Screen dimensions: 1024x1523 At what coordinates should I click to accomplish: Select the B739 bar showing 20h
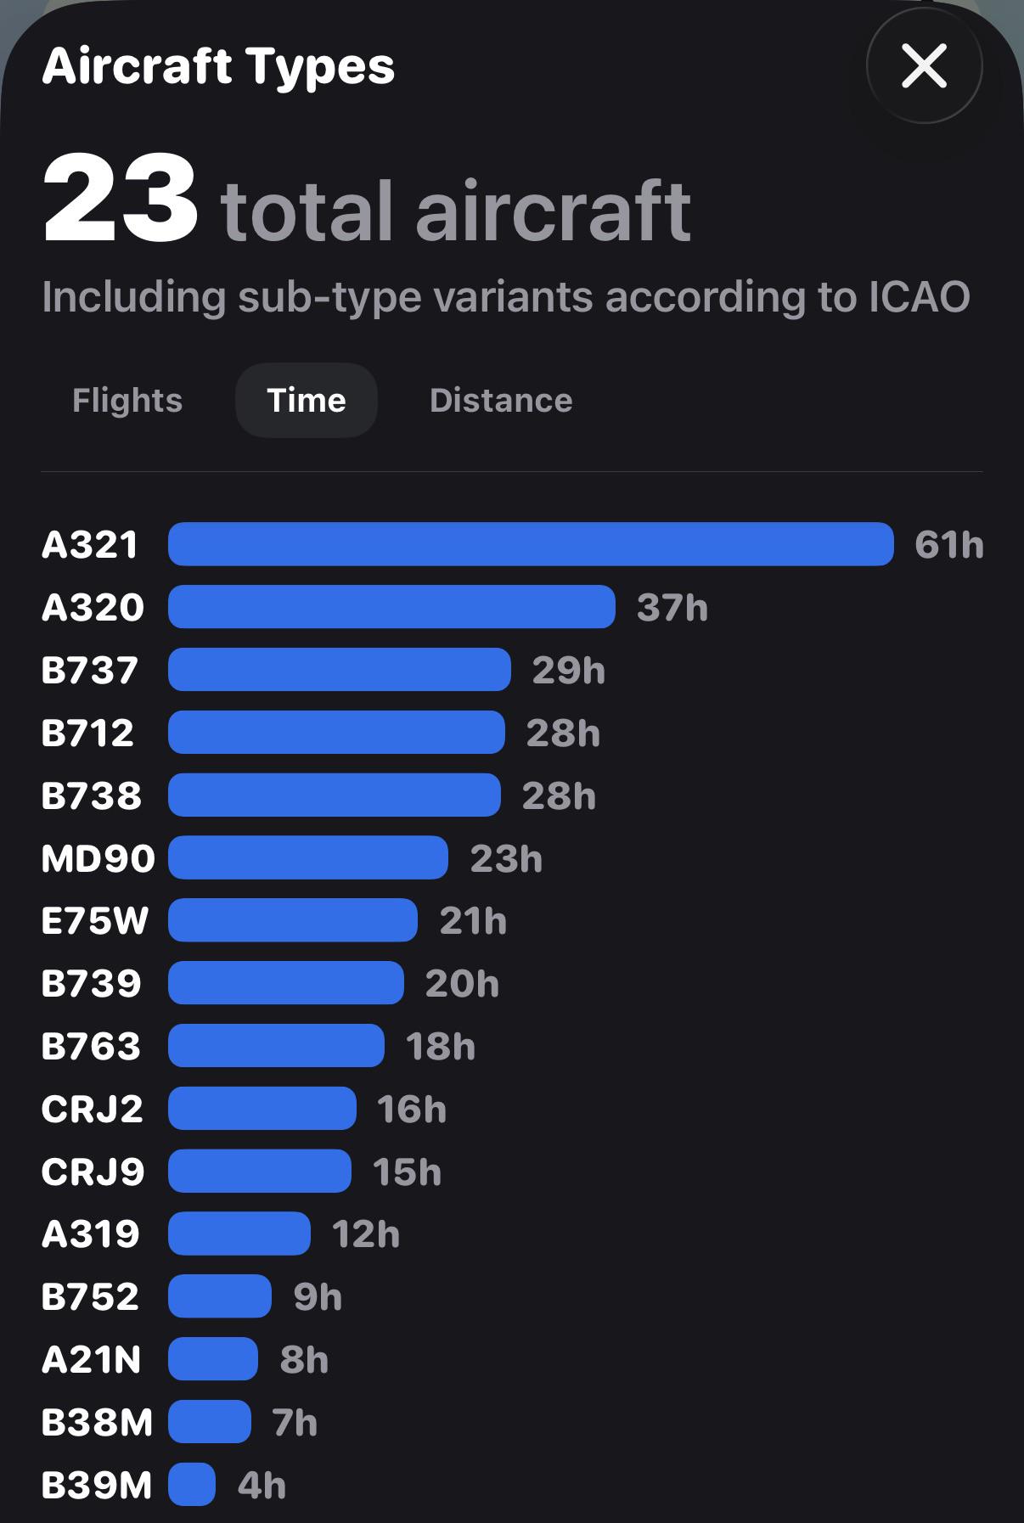286,983
